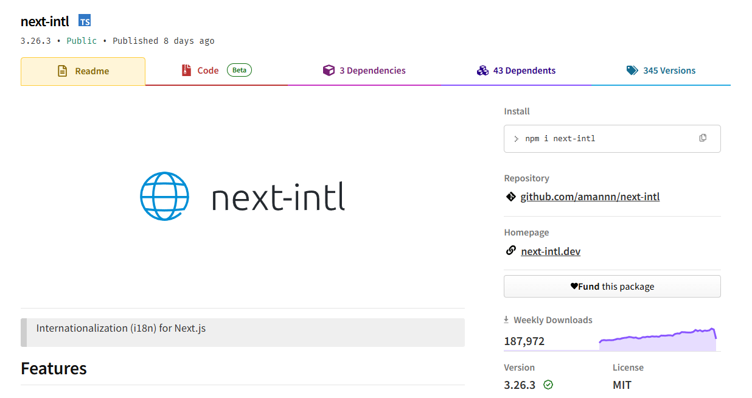Click the Features heading
Viewport: 752px width, 398px height.
(54, 368)
